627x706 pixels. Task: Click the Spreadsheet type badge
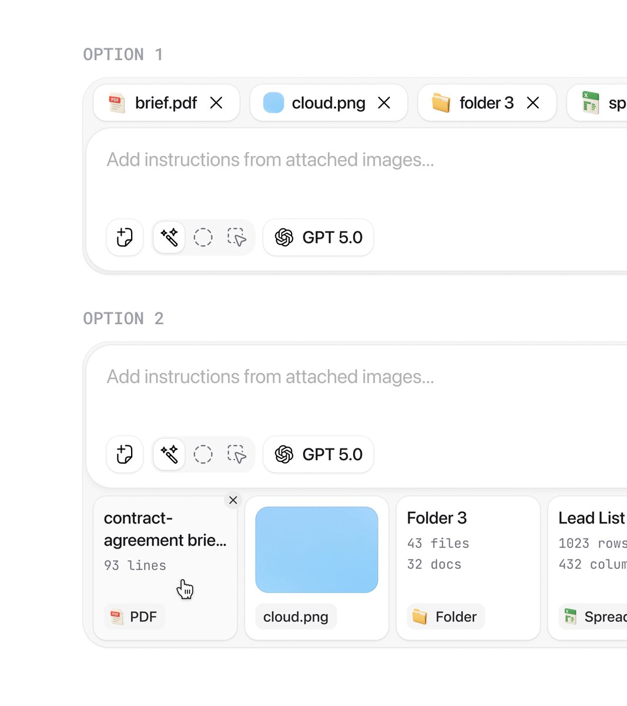593,617
